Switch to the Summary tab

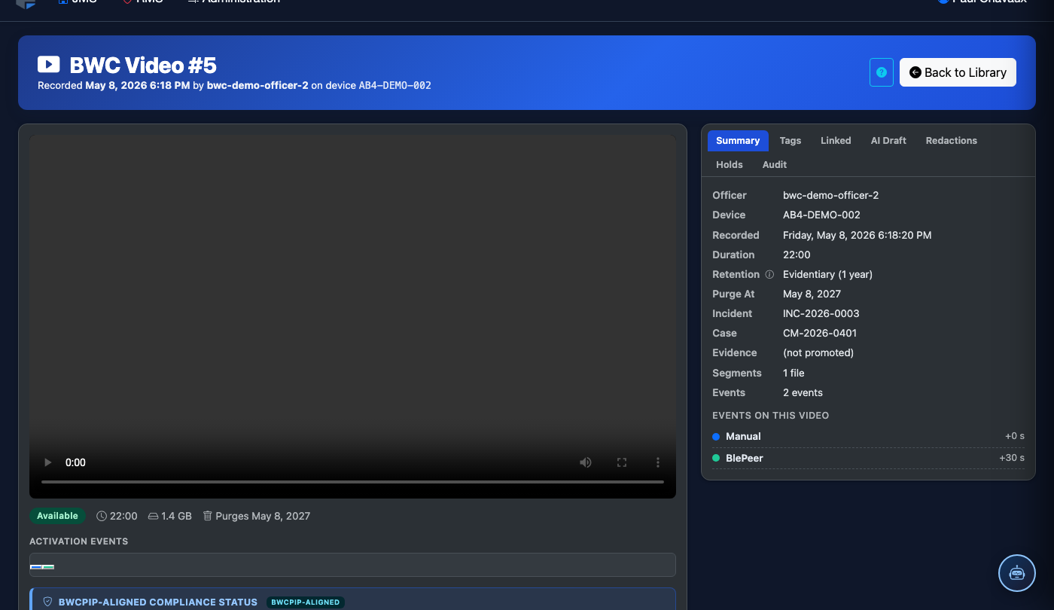[x=738, y=141]
